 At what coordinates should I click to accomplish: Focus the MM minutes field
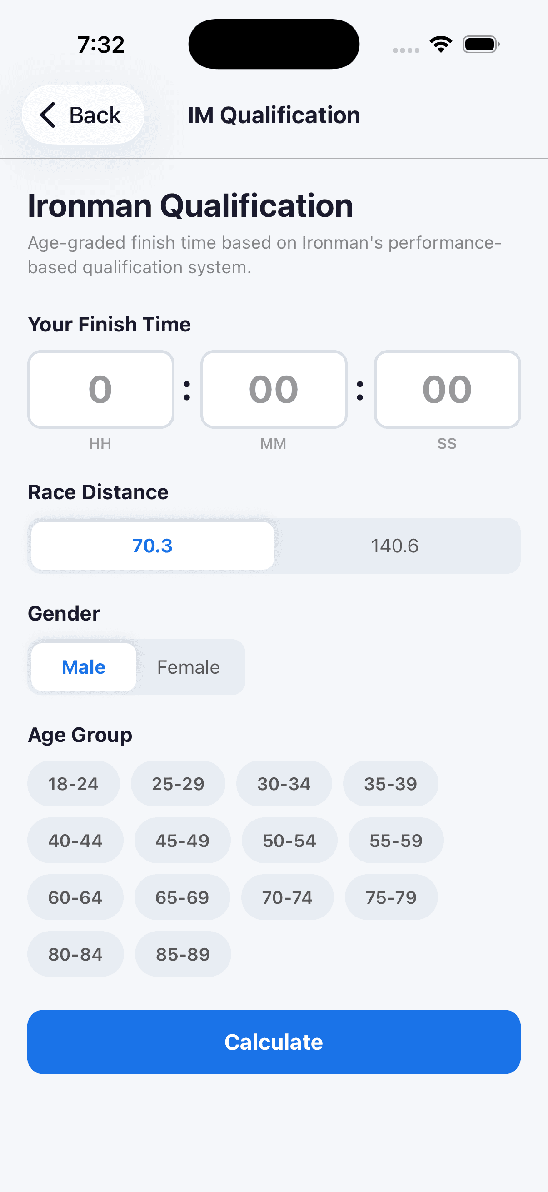(x=274, y=389)
